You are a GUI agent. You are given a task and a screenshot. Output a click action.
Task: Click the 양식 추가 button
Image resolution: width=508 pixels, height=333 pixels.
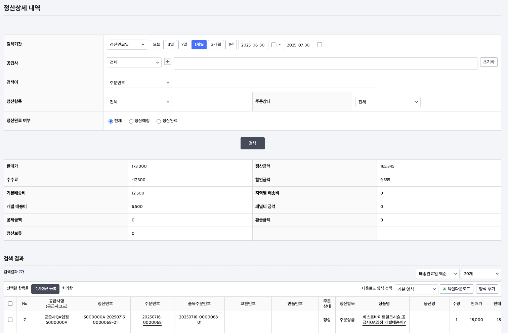(487, 289)
